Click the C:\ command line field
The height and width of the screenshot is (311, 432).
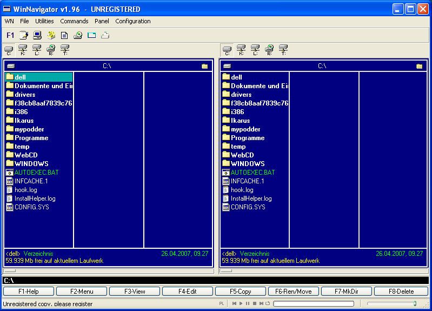point(216,281)
